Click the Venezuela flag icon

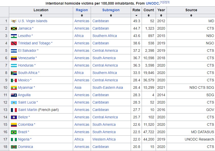tap(14, 58)
